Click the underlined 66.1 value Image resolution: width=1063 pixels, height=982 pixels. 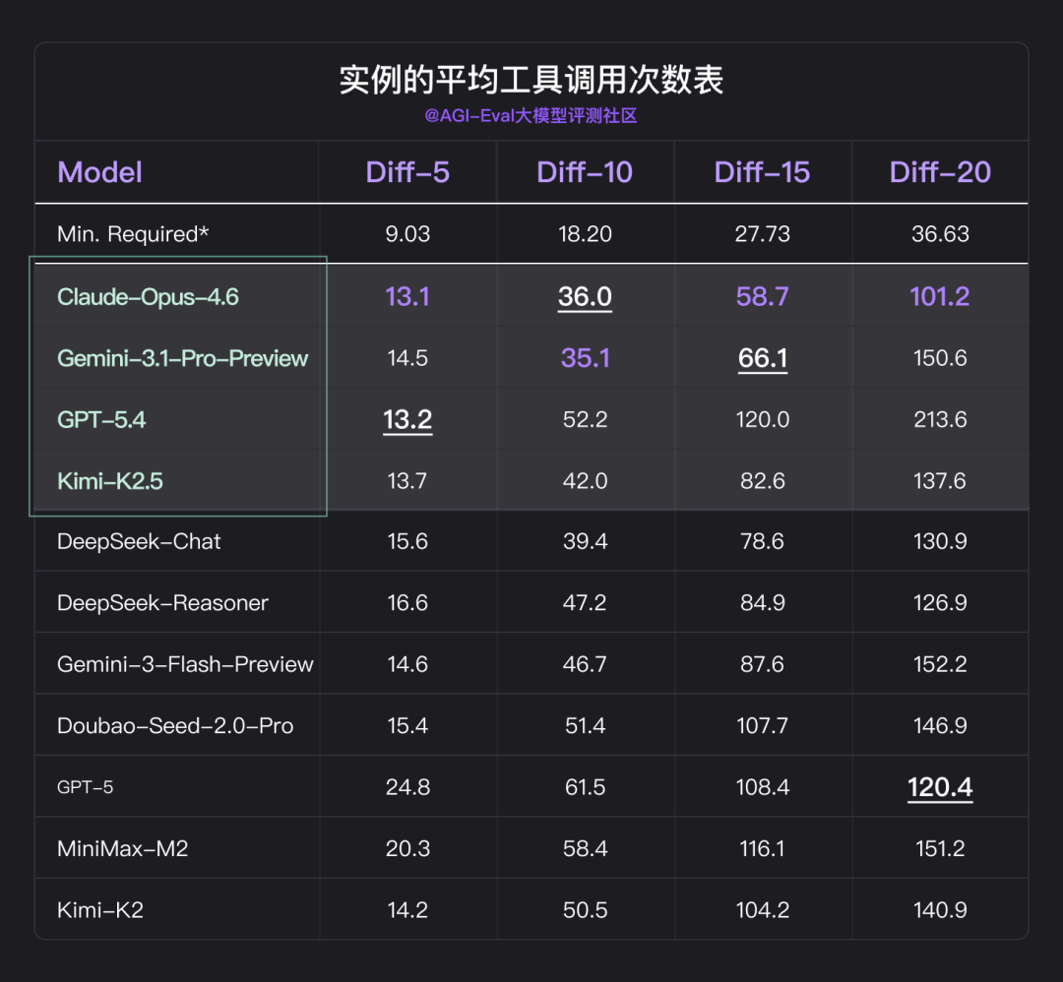763,358
